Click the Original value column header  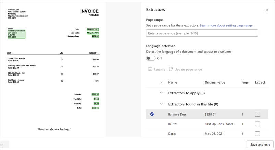coord(215,82)
